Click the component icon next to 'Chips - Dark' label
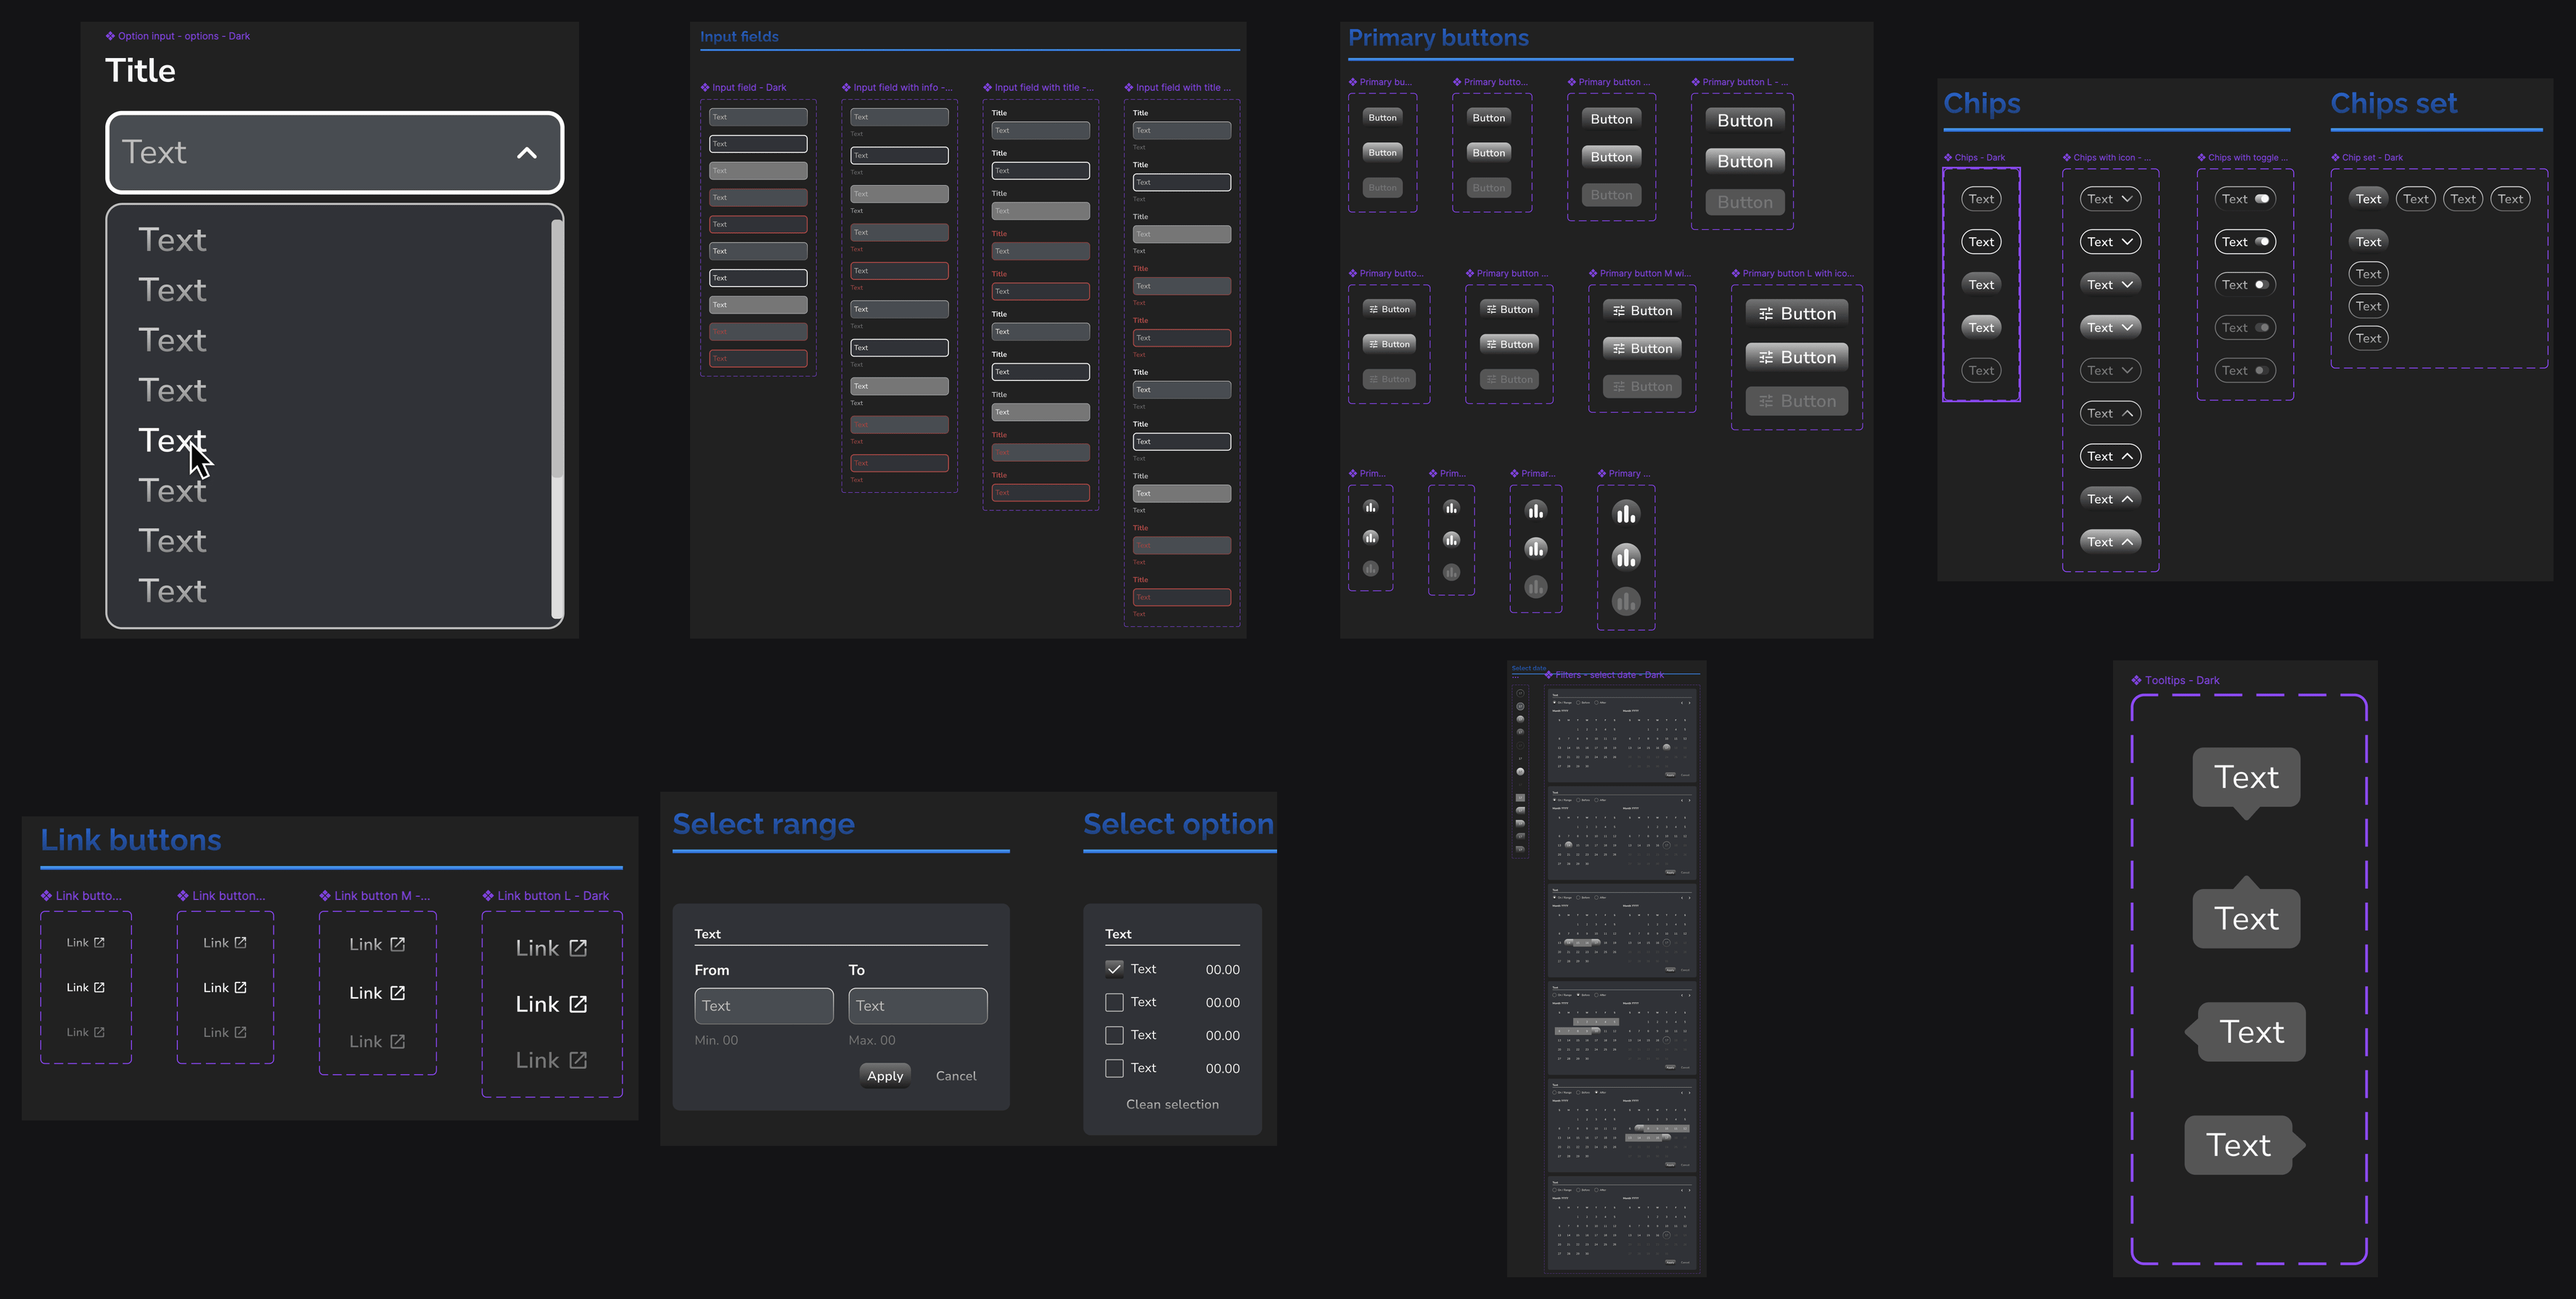 point(1948,158)
